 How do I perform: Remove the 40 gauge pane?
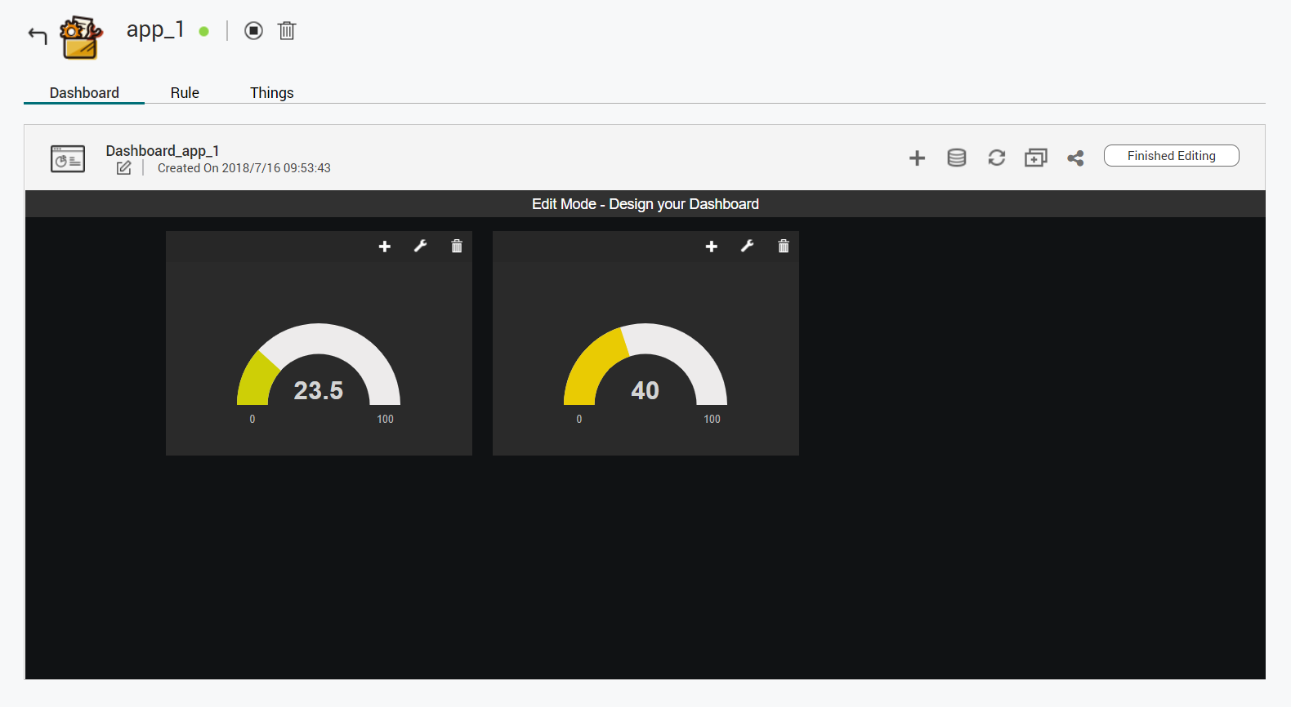[x=784, y=247]
